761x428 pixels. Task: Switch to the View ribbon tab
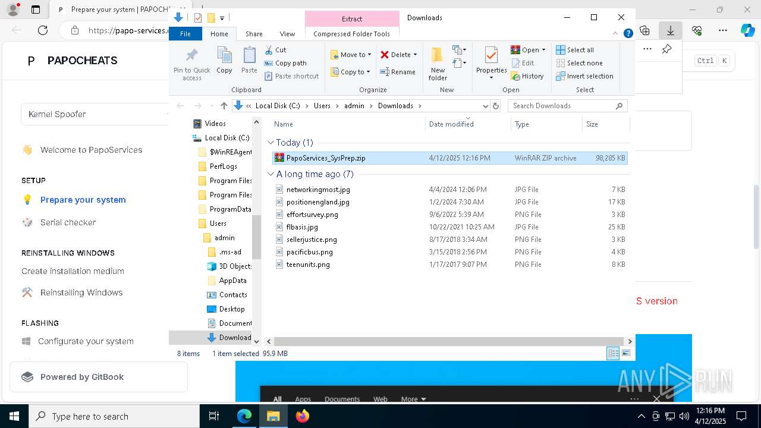click(287, 34)
